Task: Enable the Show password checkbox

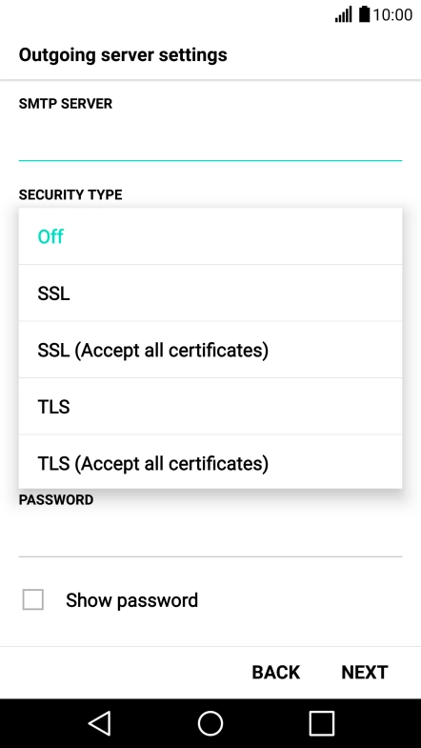Action: [33, 599]
